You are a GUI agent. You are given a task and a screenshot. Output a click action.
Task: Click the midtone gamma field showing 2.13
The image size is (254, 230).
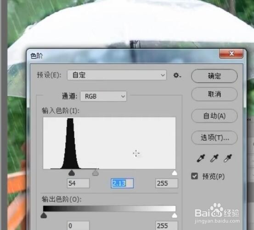point(122,183)
